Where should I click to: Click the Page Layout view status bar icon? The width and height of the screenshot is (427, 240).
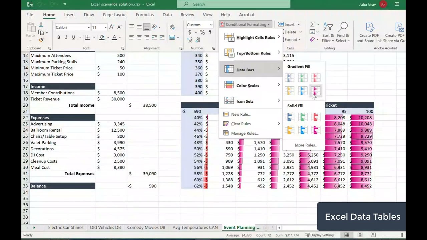click(x=360, y=235)
